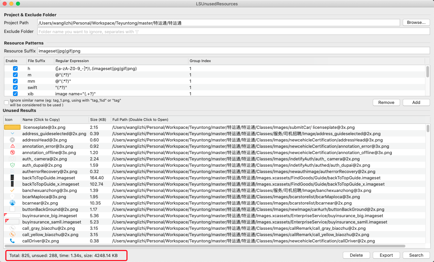The height and width of the screenshot is (262, 434).
Task: Sort results by Size (KB) column header
Action: 98,120
